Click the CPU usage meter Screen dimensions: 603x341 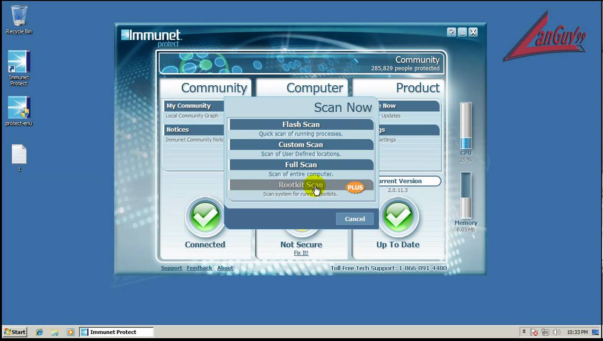click(x=466, y=126)
